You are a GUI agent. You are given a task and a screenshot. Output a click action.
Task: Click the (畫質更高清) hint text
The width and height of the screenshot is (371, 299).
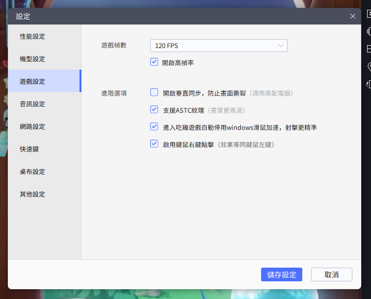click(x=226, y=110)
